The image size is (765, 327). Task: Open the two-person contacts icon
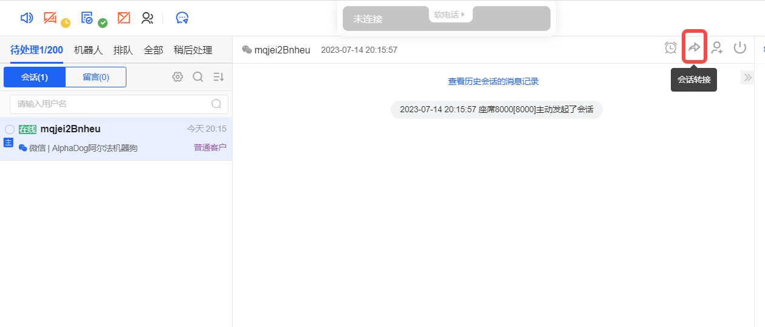(147, 18)
